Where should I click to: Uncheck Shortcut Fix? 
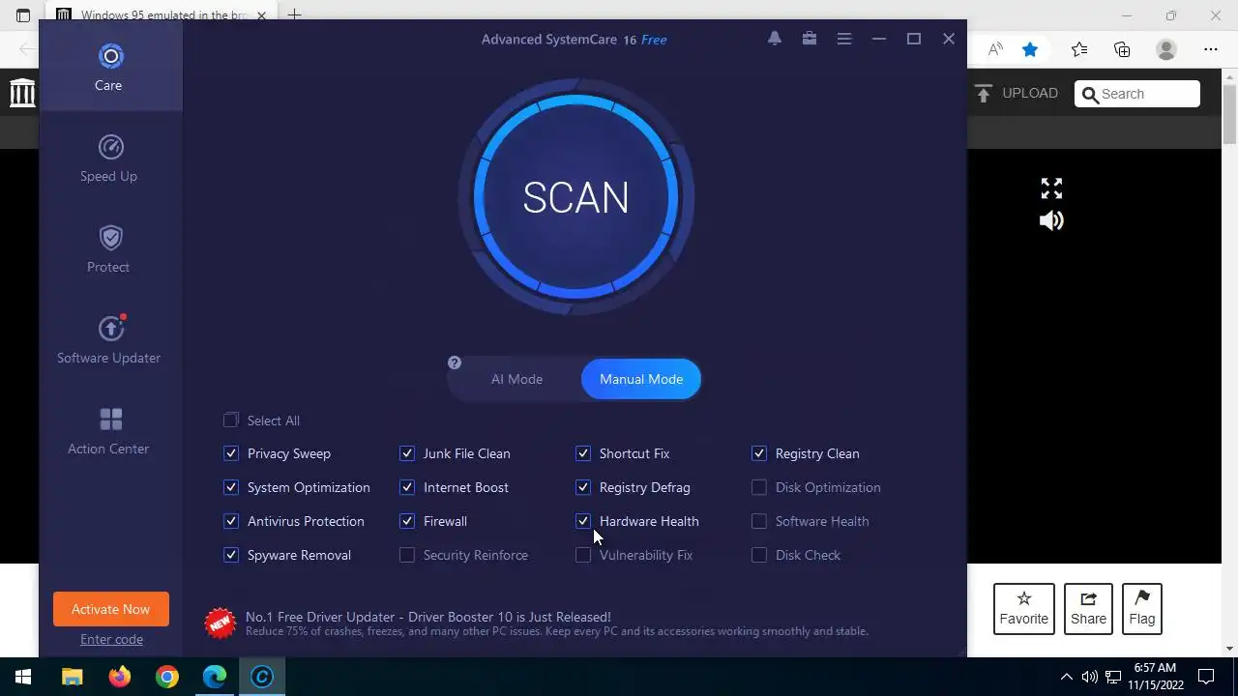[x=583, y=453]
